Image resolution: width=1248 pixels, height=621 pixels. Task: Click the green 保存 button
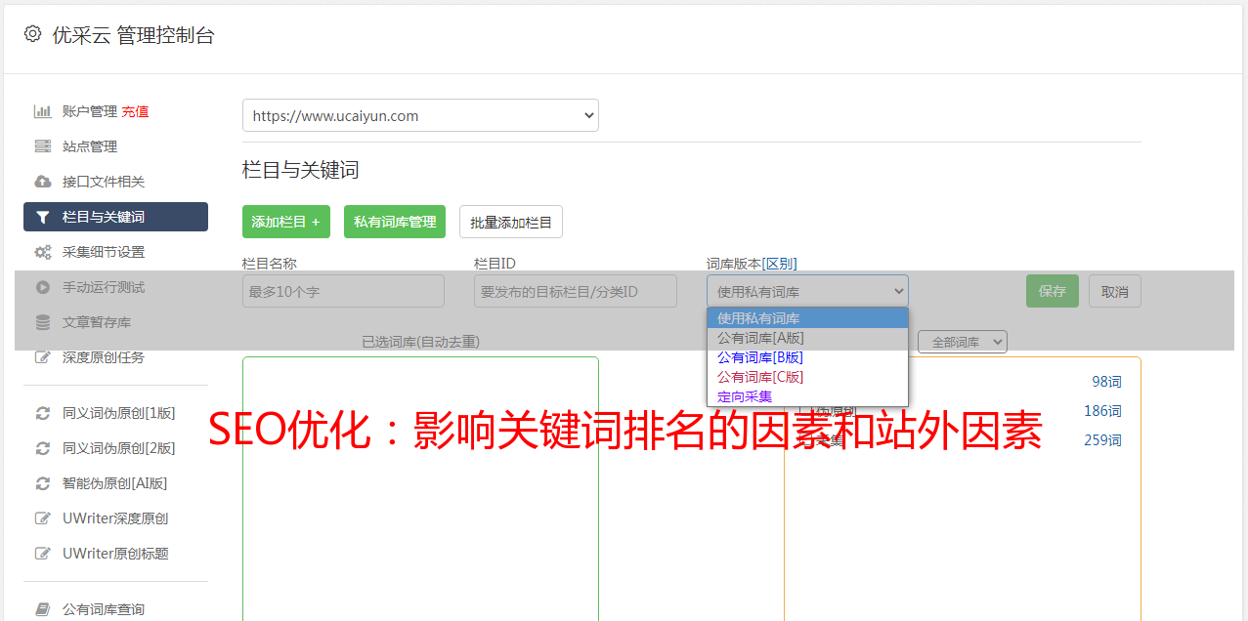[1053, 291]
